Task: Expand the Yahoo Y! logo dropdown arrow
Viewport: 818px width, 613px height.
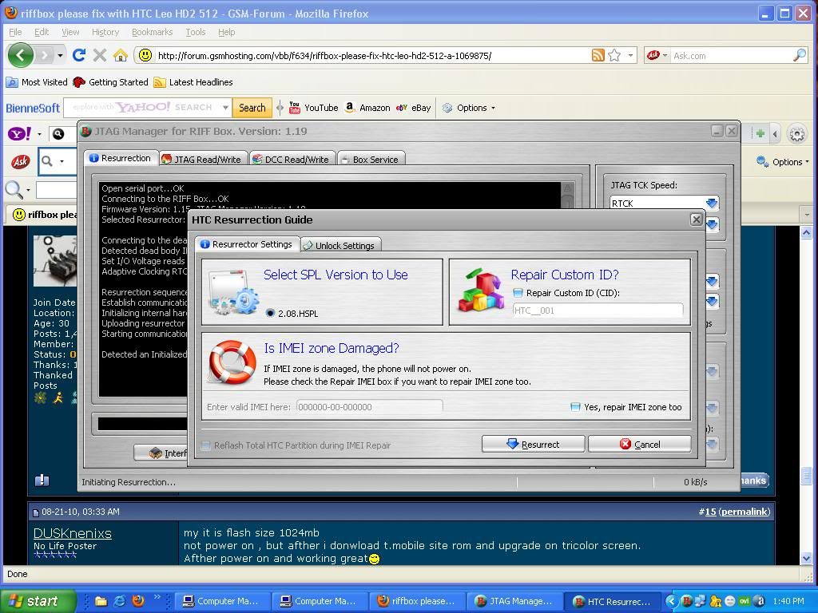Action: [x=39, y=134]
